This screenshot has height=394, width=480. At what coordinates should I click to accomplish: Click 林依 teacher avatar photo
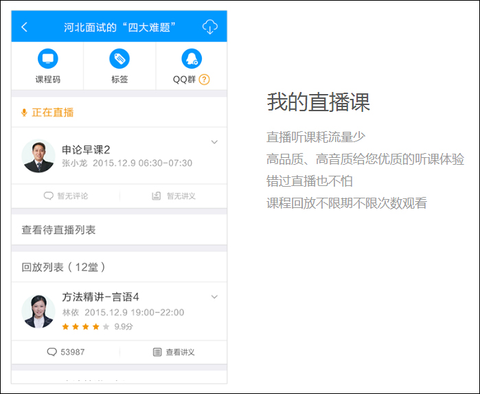point(38,312)
